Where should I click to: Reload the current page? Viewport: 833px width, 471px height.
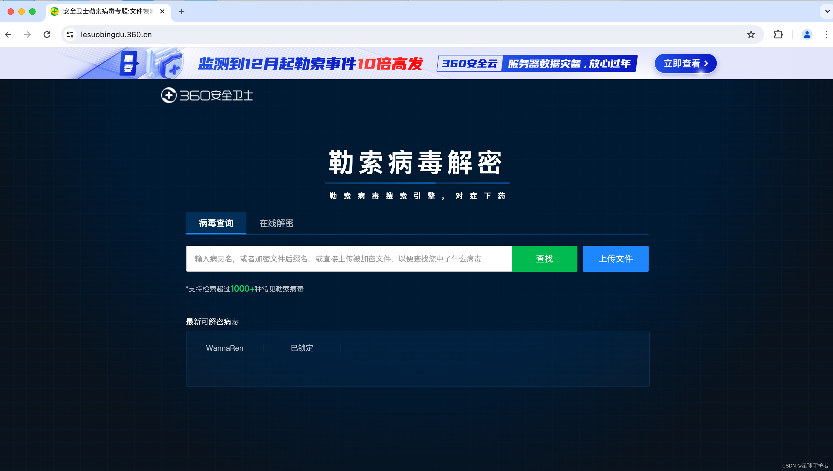tap(47, 35)
